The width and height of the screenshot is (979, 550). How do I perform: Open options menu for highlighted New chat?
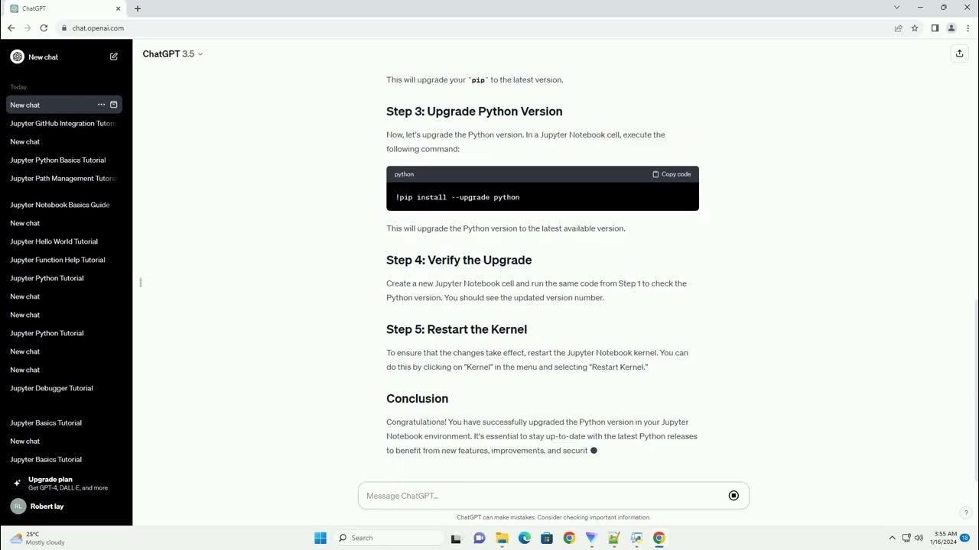click(101, 105)
